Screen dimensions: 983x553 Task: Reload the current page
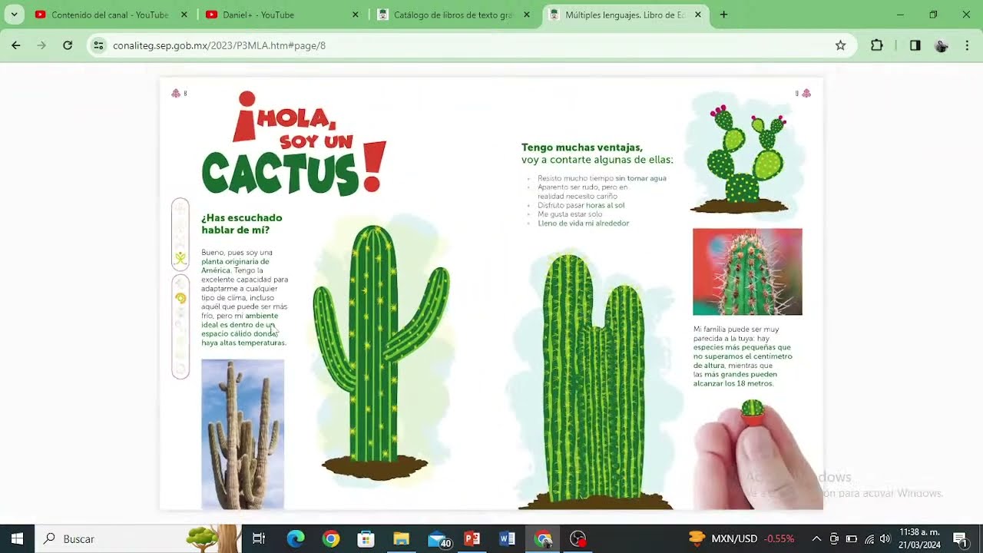(68, 45)
